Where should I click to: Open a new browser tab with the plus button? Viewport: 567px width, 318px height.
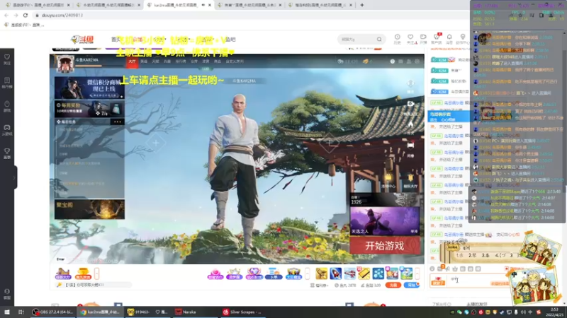click(x=362, y=5)
